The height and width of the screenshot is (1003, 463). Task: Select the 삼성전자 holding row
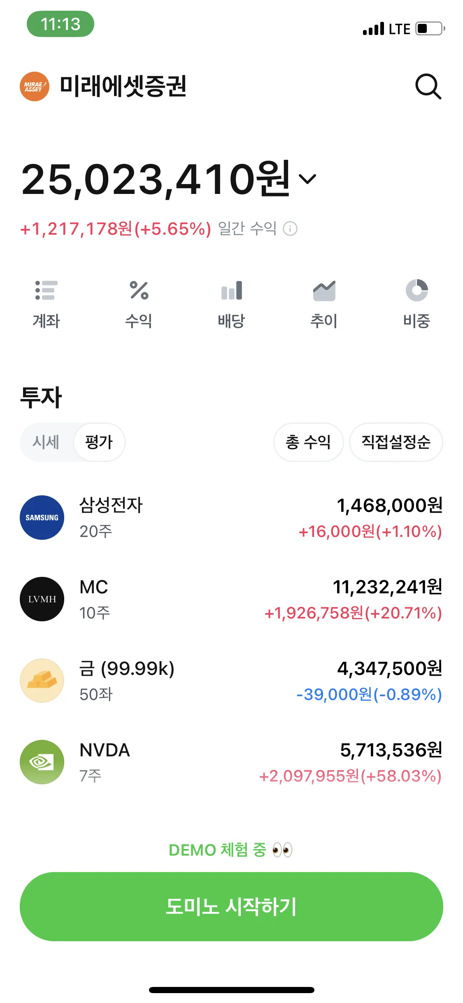click(x=231, y=518)
